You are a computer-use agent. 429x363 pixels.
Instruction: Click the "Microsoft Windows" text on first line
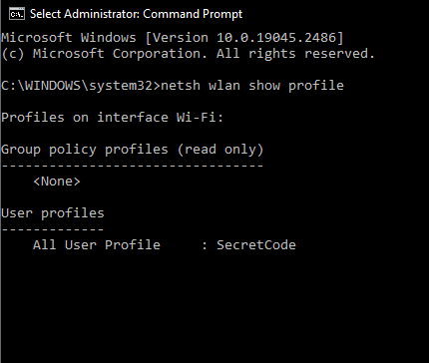(69, 38)
